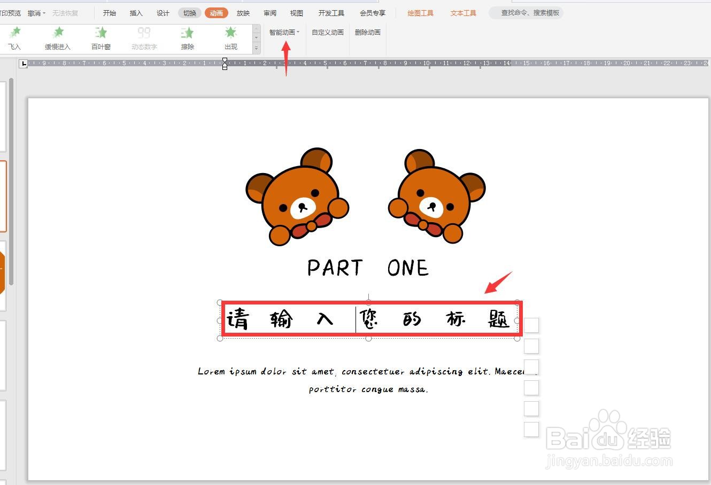This screenshot has width=711, height=485.
Task: Select the right bear image
Action: pos(437,197)
